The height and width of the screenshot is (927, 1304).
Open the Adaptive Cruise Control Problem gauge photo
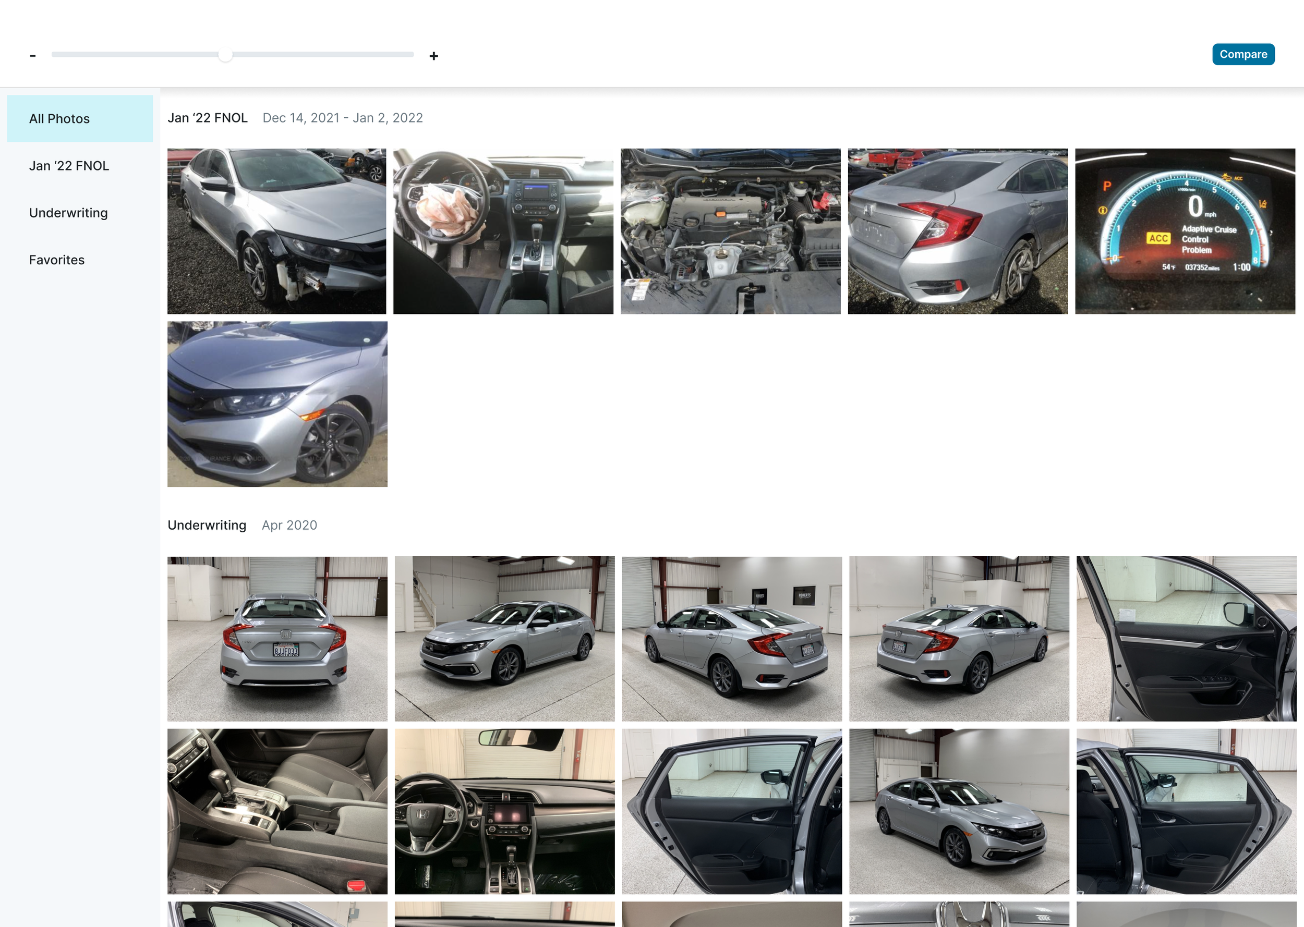(1185, 231)
